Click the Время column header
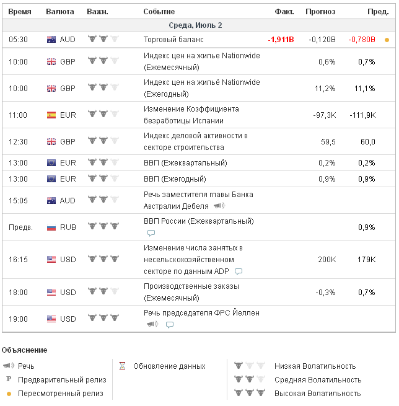This screenshot has width=399, height=406. (19, 12)
